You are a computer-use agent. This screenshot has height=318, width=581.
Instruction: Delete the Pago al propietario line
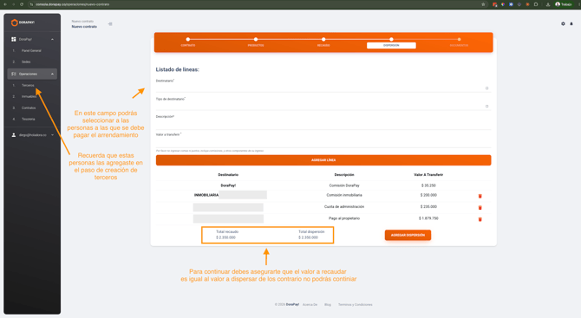[480, 219]
